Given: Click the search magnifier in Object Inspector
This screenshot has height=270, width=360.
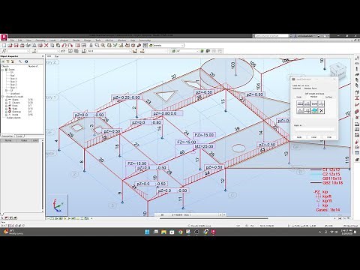Looking at the screenshot, I should tap(20, 61).
